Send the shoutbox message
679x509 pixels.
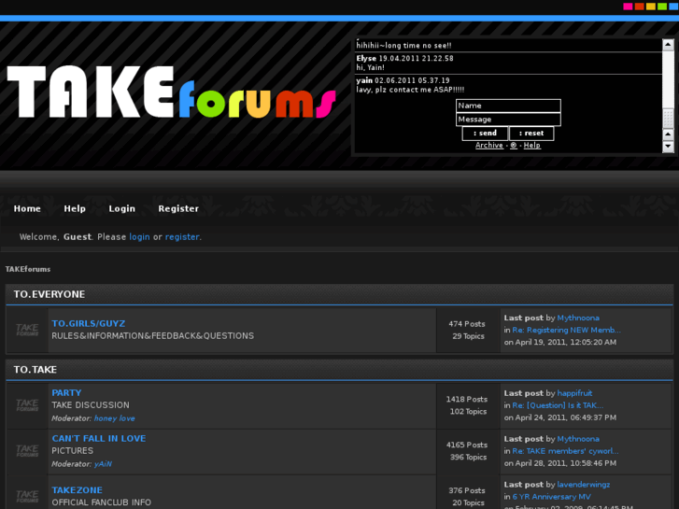coord(485,134)
